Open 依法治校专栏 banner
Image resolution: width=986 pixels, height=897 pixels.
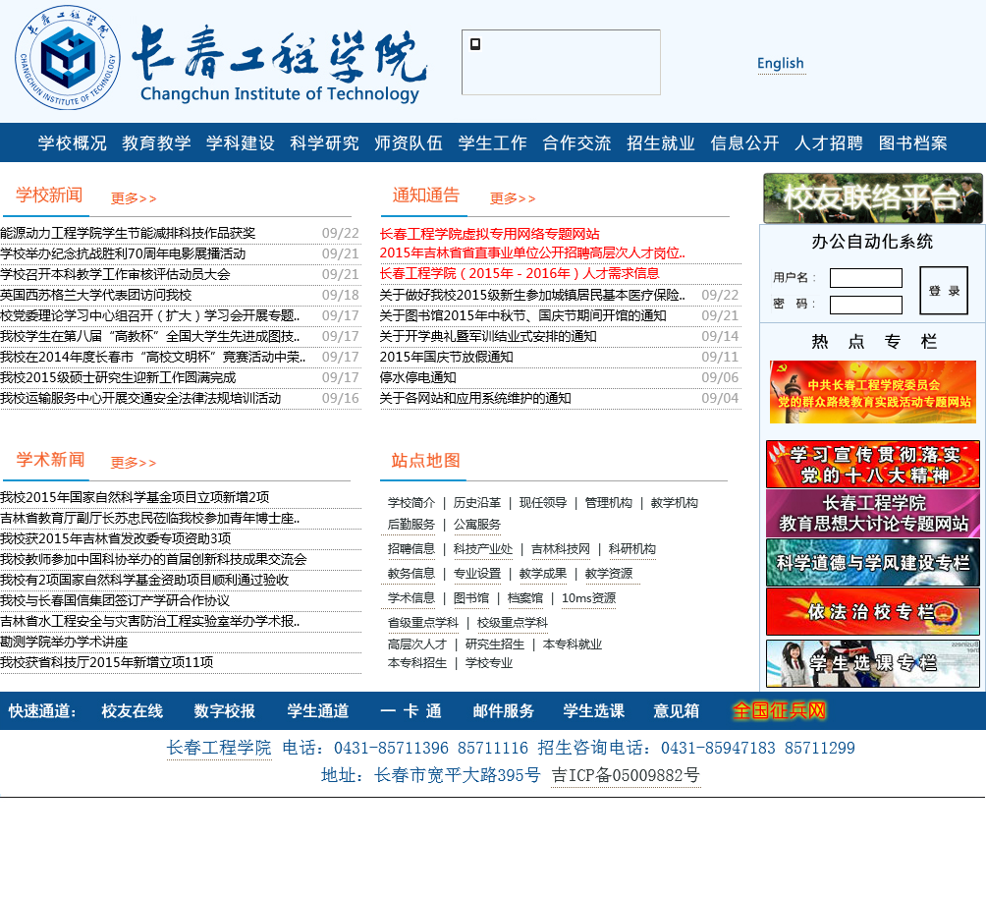tap(873, 611)
